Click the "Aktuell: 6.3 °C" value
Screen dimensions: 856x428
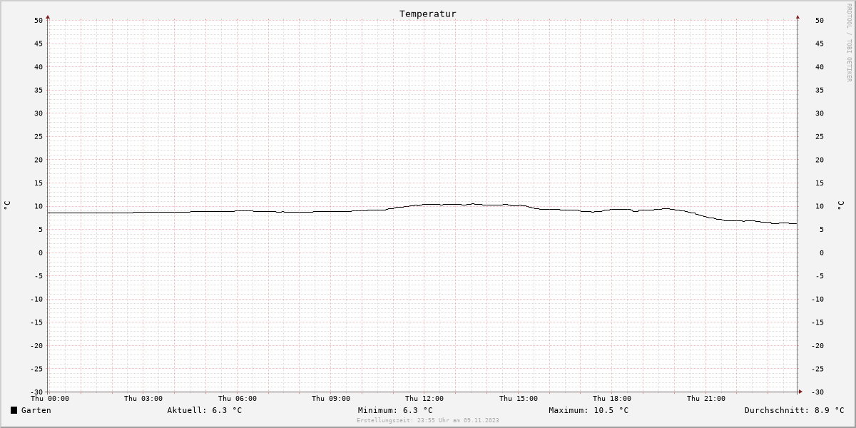click(x=205, y=410)
